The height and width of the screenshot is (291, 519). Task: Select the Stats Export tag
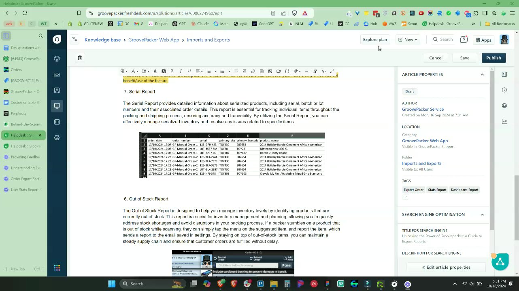click(437, 190)
